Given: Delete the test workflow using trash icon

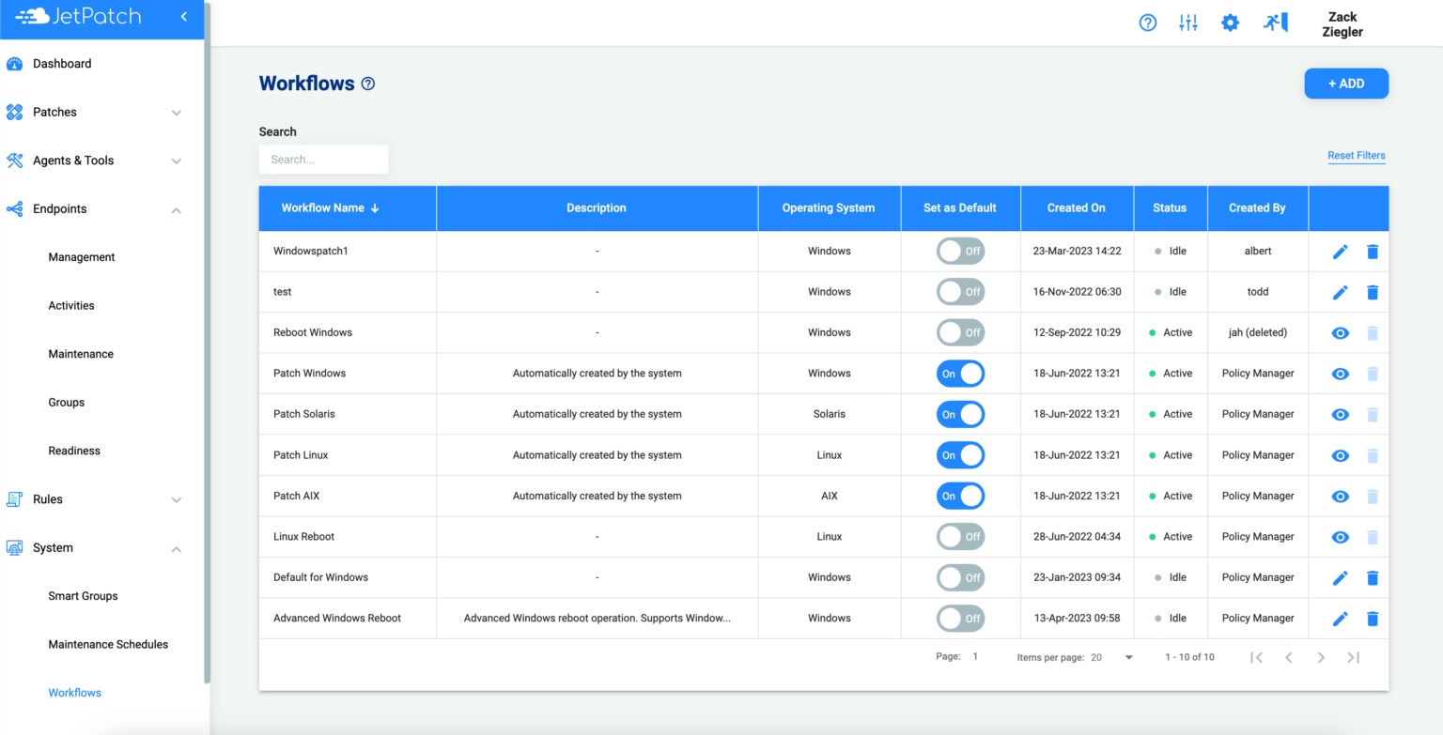Looking at the screenshot, I should [x=1373, y=292].
